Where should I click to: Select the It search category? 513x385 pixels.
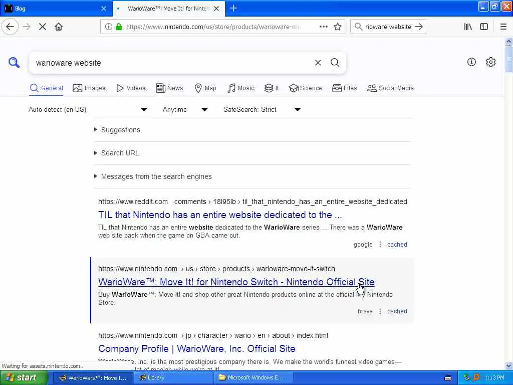(x=272, y=88)
